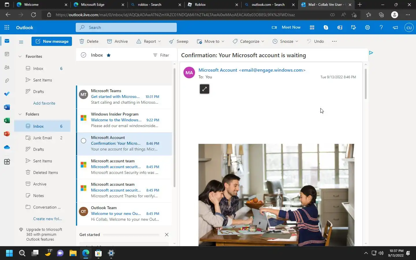The height and width of the screenshot is (260, 416).
Task: Open the feedback megaphone icon
Action: point(395,27)
